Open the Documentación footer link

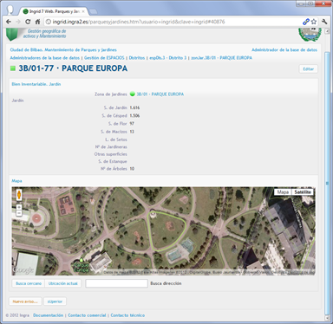coord(48,315)
